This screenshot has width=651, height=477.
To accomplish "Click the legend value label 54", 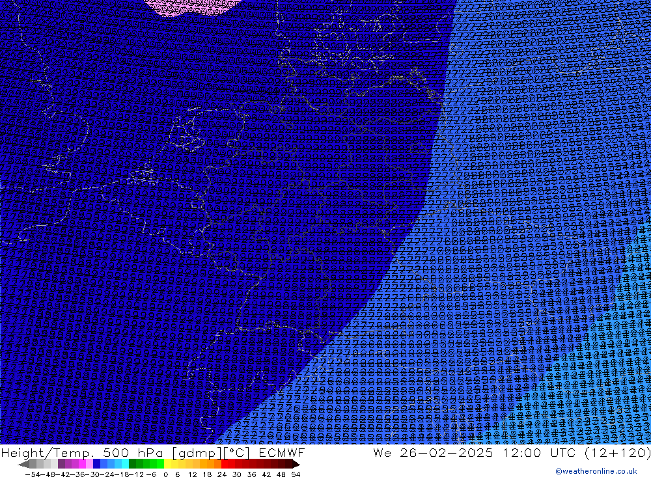I will point(296,474).
